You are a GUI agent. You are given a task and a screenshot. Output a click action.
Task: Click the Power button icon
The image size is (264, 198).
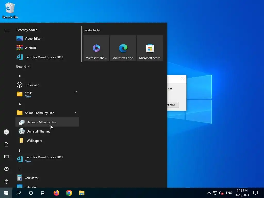point(6,181)
